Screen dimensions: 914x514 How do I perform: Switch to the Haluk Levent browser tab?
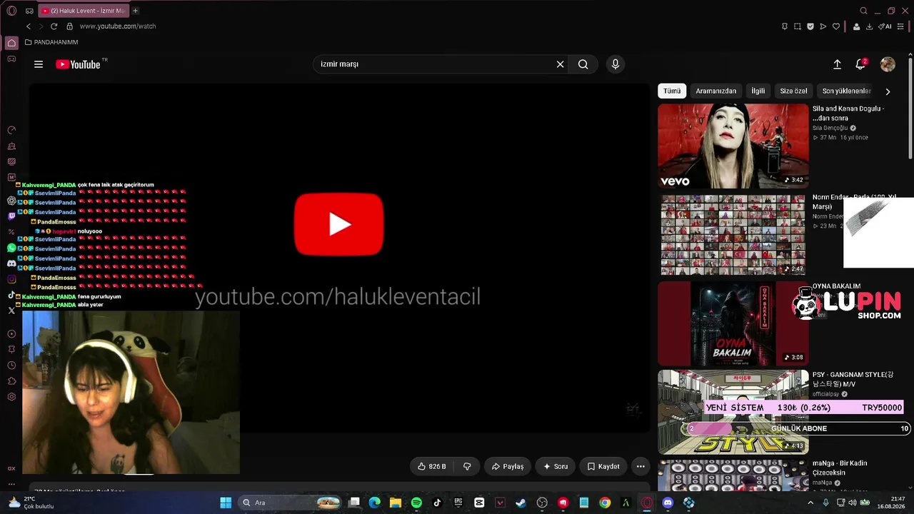pyautogui.click(x=83, y=11)
